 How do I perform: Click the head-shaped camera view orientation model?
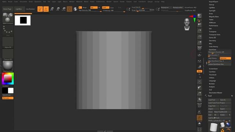click(x=187, y=24)
